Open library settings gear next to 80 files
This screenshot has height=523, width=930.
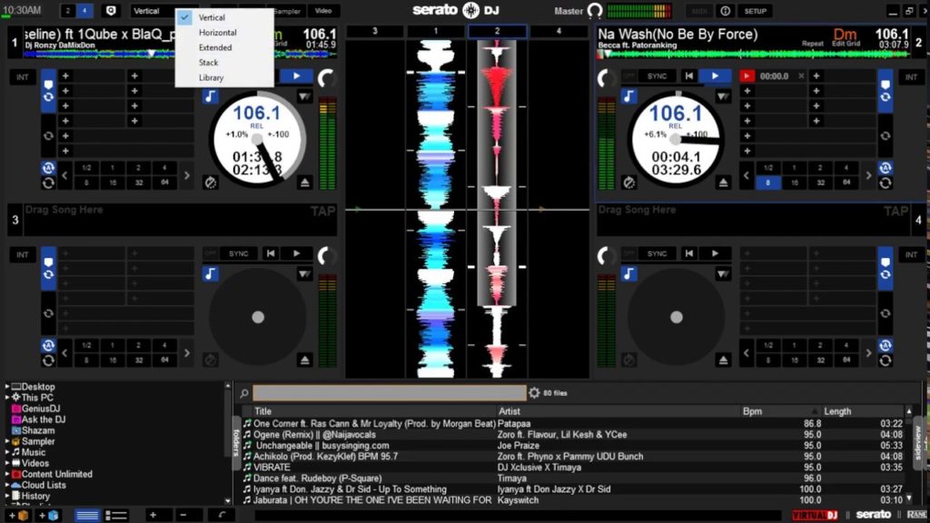[x=534, y=392]
